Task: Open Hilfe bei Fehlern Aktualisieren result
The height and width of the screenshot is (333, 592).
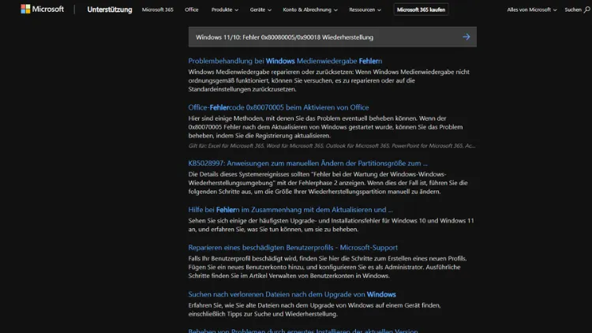Action: 290,210
